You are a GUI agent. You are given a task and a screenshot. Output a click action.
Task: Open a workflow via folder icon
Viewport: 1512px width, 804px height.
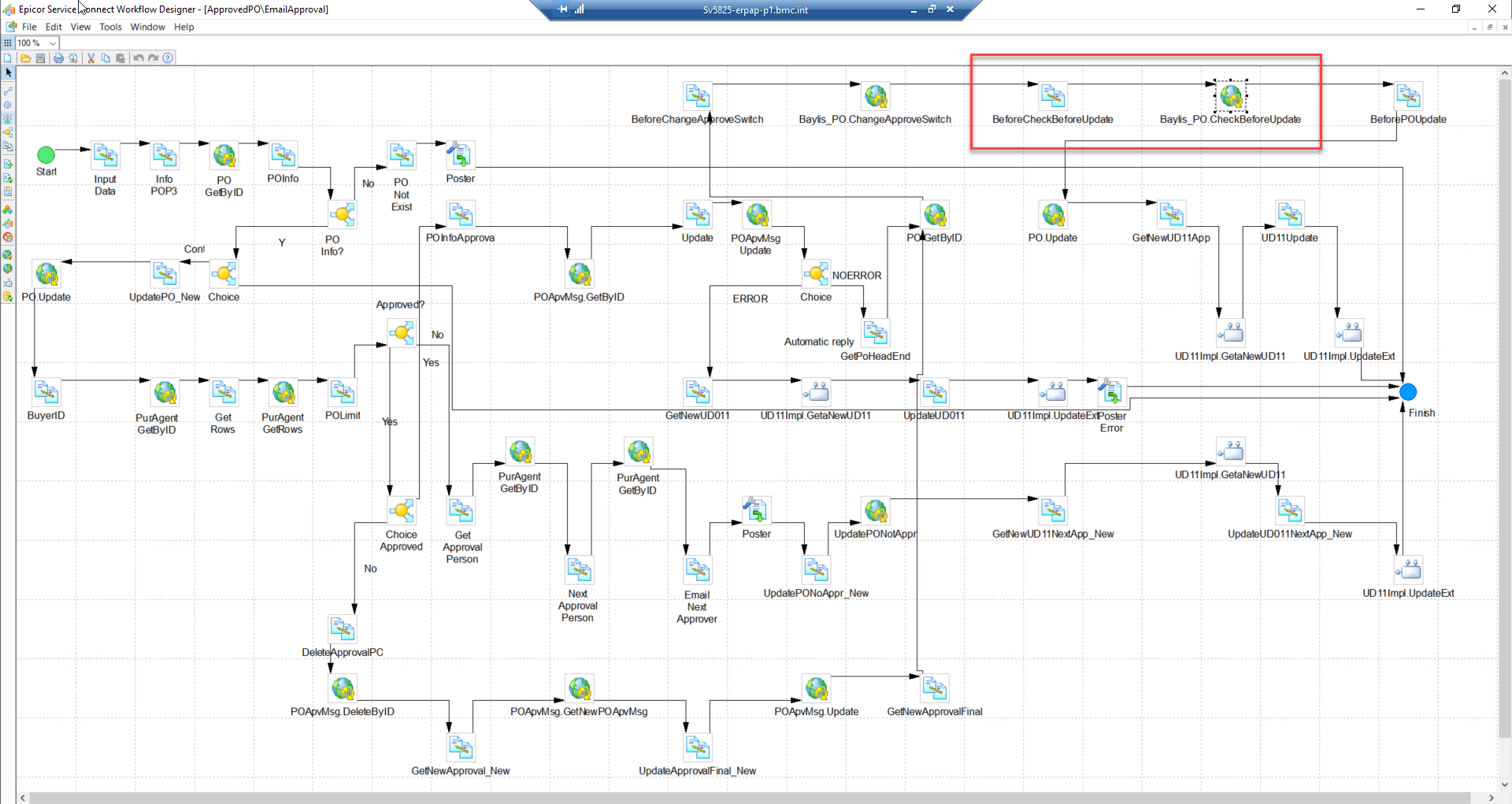[25, 58]
